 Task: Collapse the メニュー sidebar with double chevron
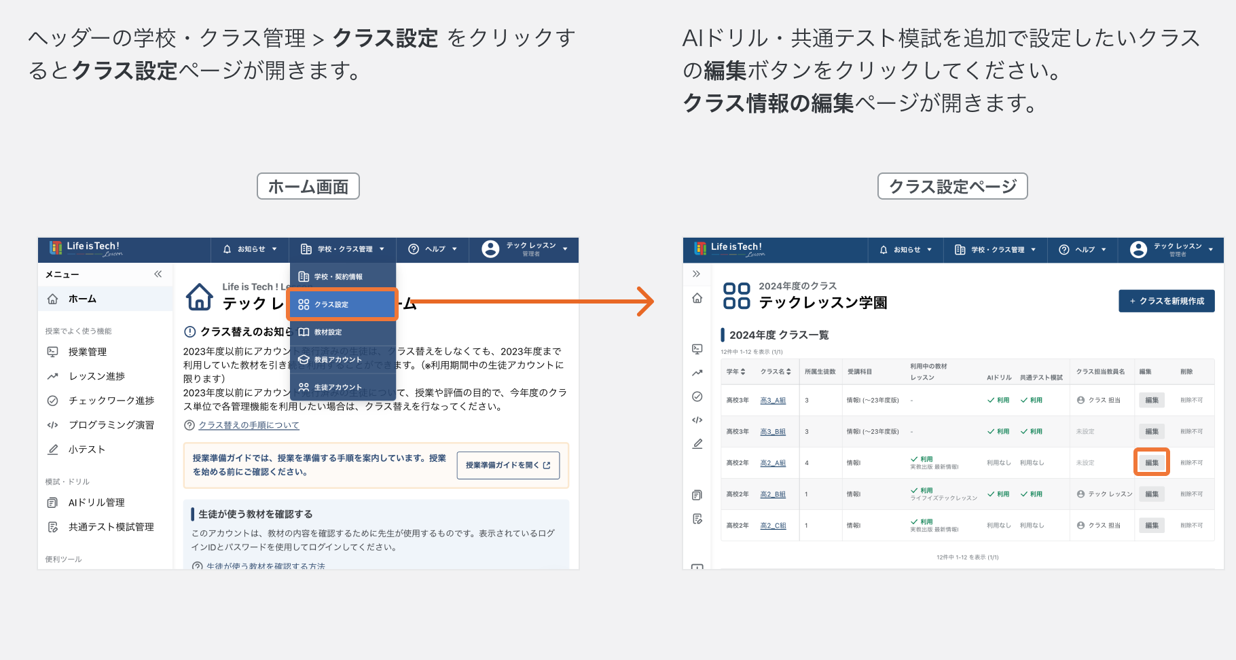[158, 274]
